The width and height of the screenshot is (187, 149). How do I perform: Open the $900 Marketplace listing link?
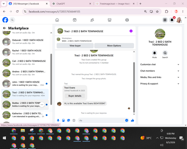(x=77, y=41)
